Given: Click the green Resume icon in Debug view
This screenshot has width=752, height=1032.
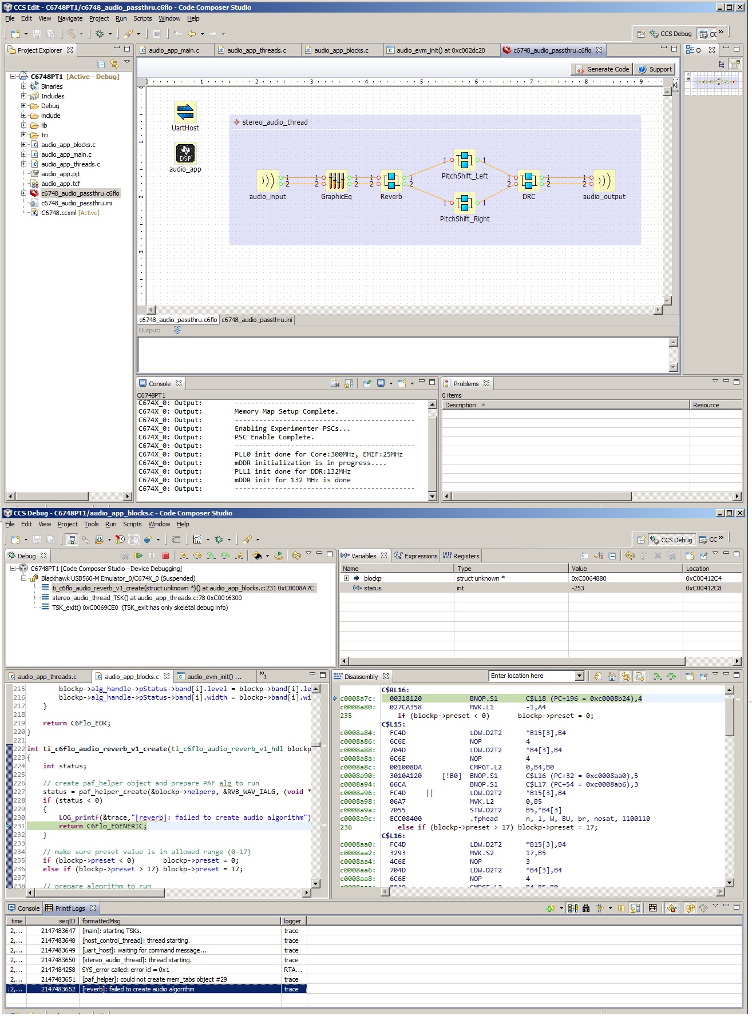Looking at the screenshot, I should 138,555.
